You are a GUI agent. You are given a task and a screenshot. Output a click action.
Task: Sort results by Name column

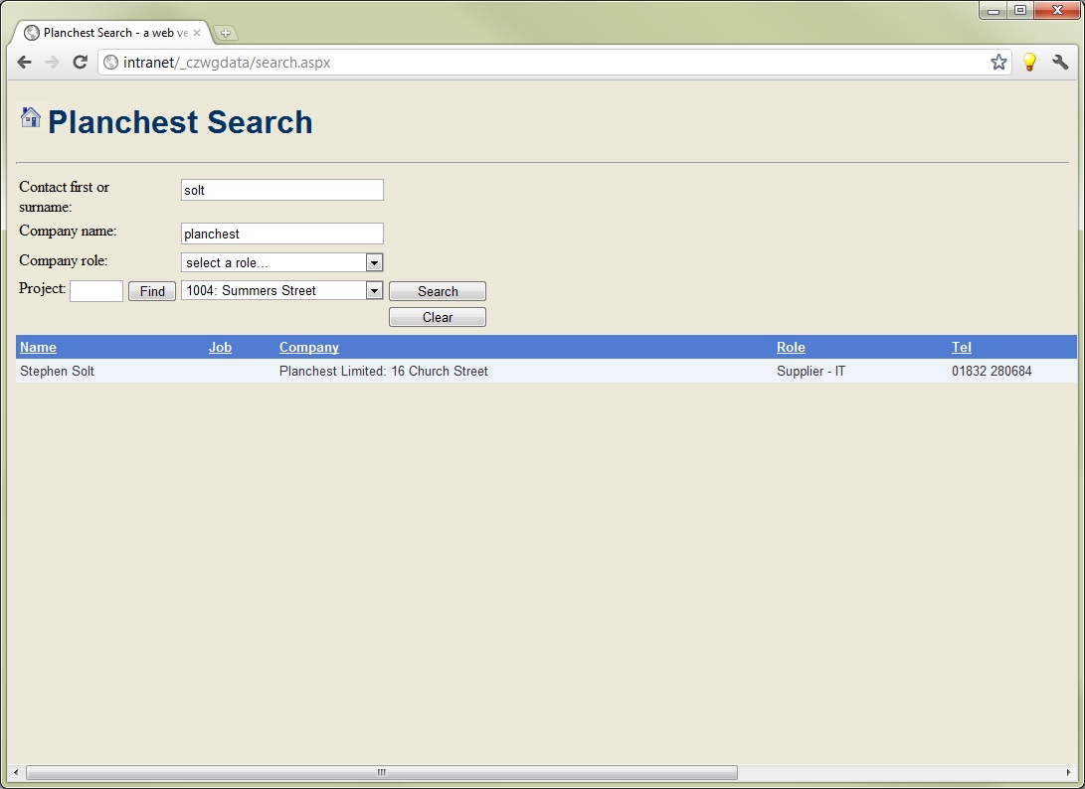pyautogui.click(x=38, y=347)
